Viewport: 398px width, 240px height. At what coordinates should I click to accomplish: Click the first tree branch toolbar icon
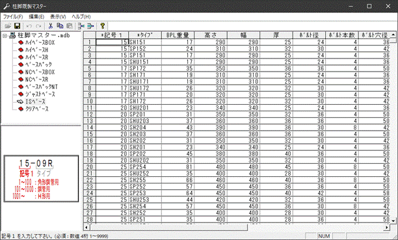81,26
